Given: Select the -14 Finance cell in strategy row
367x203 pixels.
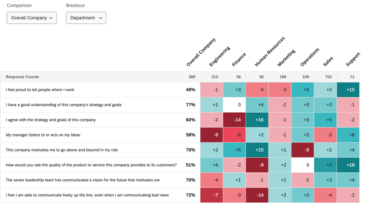Looking at the screenshot, I should [x=234, y=120].
